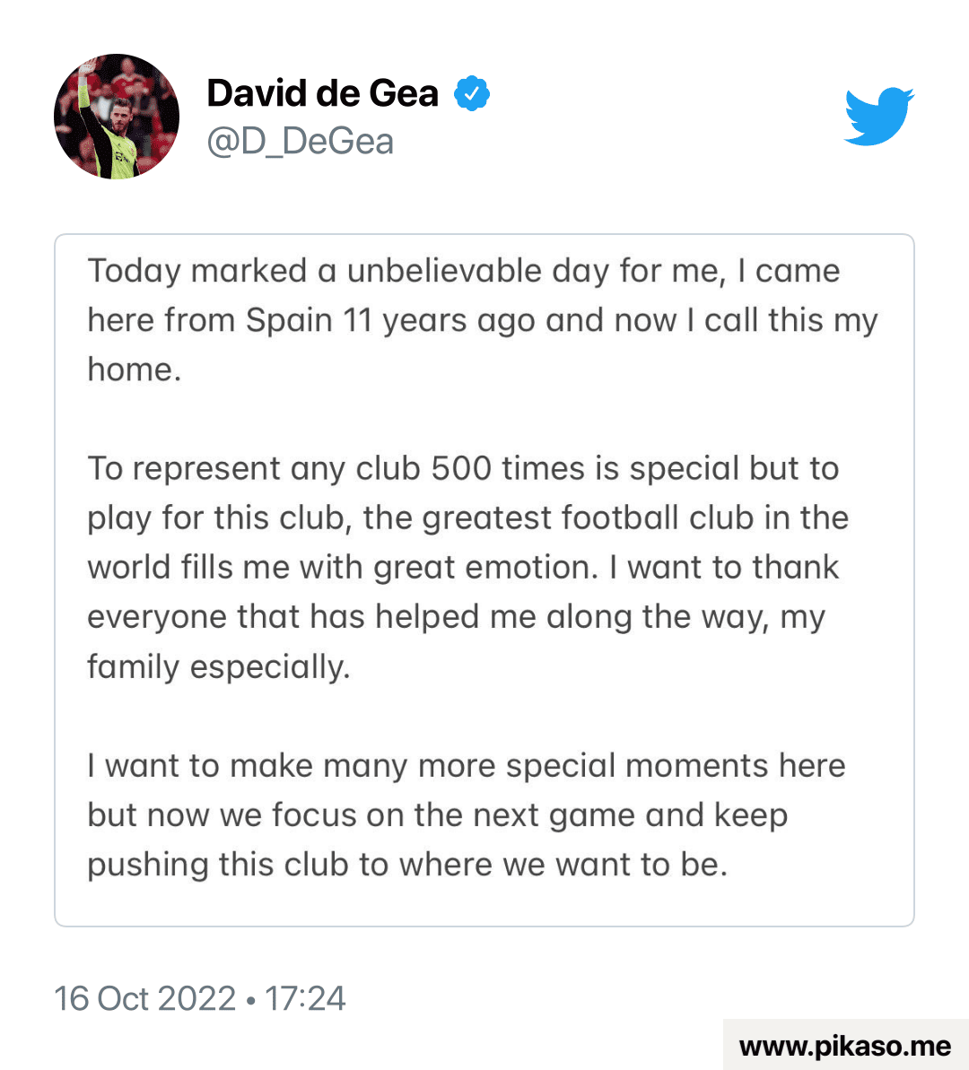Click the line starting "I want to make many"

[x=466, y=765]
